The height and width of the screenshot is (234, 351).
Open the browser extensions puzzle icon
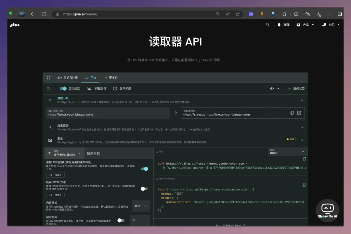[x=284, y=14]
